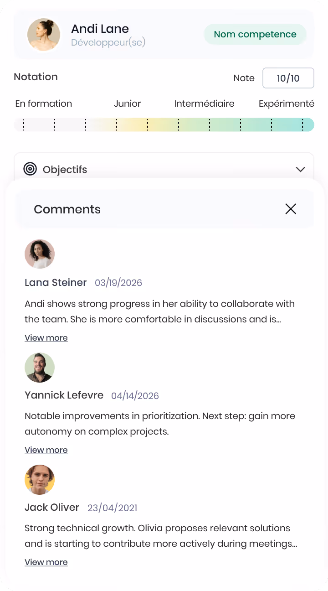Edit the Note field showing 10/10
The height and width of the screenshot is (591, 328).
[x=288, y=78]
